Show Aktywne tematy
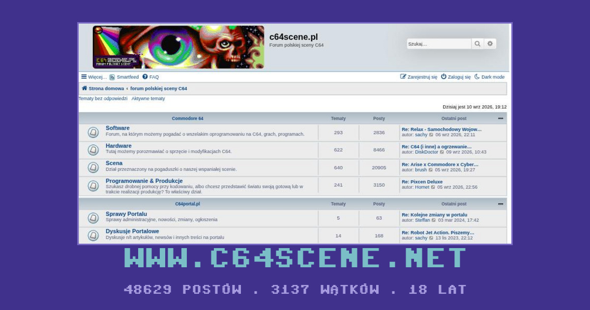The image size is (590, 310). click(x=148, y=99)
